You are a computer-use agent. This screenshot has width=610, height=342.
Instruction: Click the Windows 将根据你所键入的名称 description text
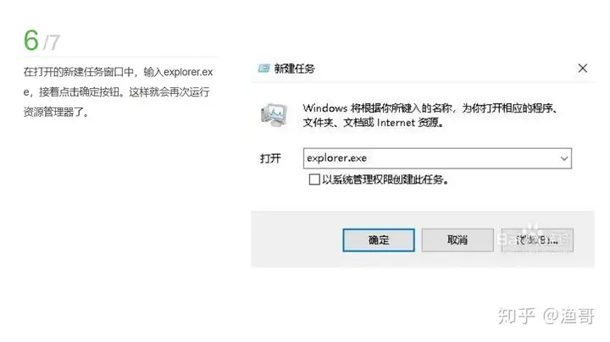coord(430,115)
